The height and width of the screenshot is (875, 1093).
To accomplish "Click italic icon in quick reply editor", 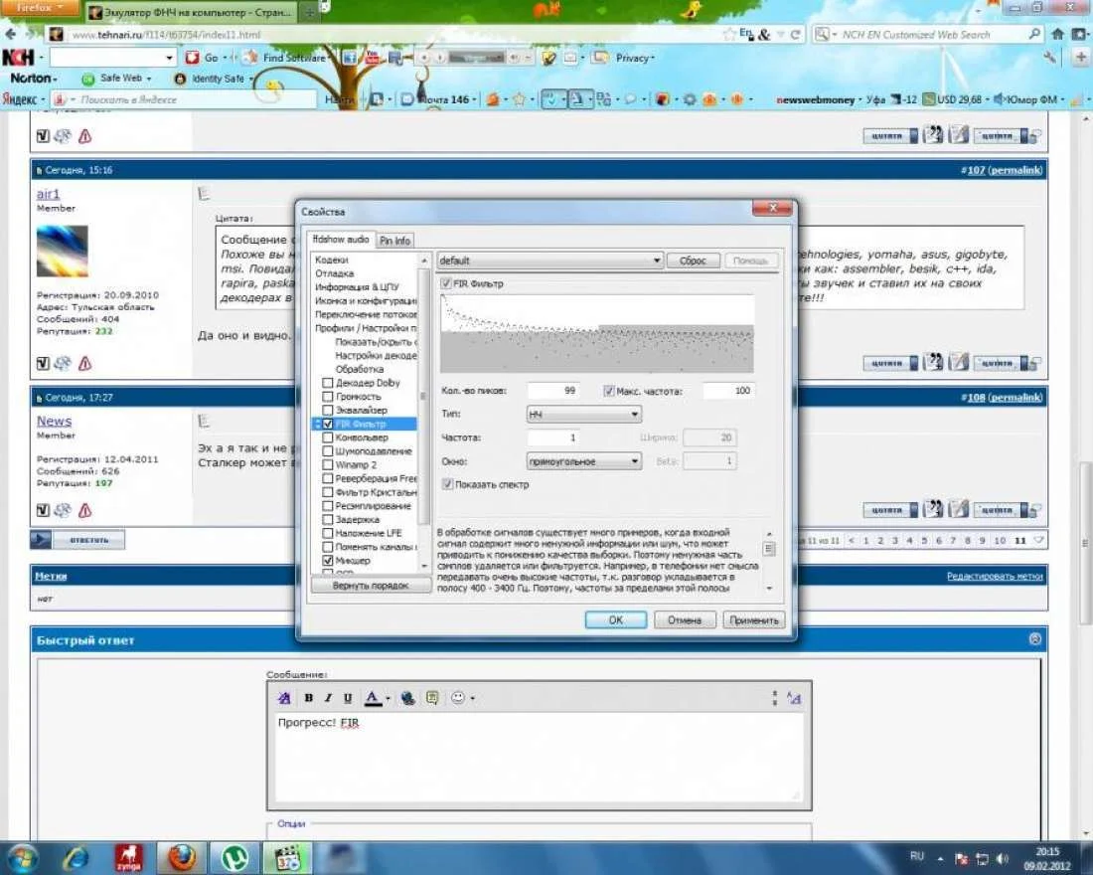I will point(328,698).
